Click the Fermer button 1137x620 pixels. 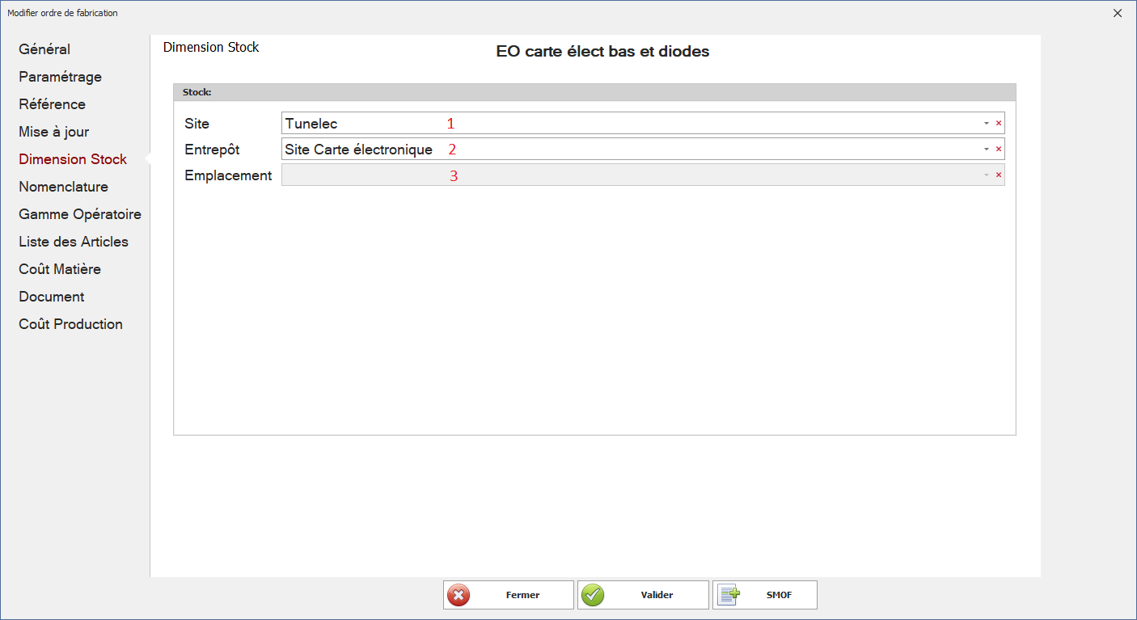(x=508, y=595)
